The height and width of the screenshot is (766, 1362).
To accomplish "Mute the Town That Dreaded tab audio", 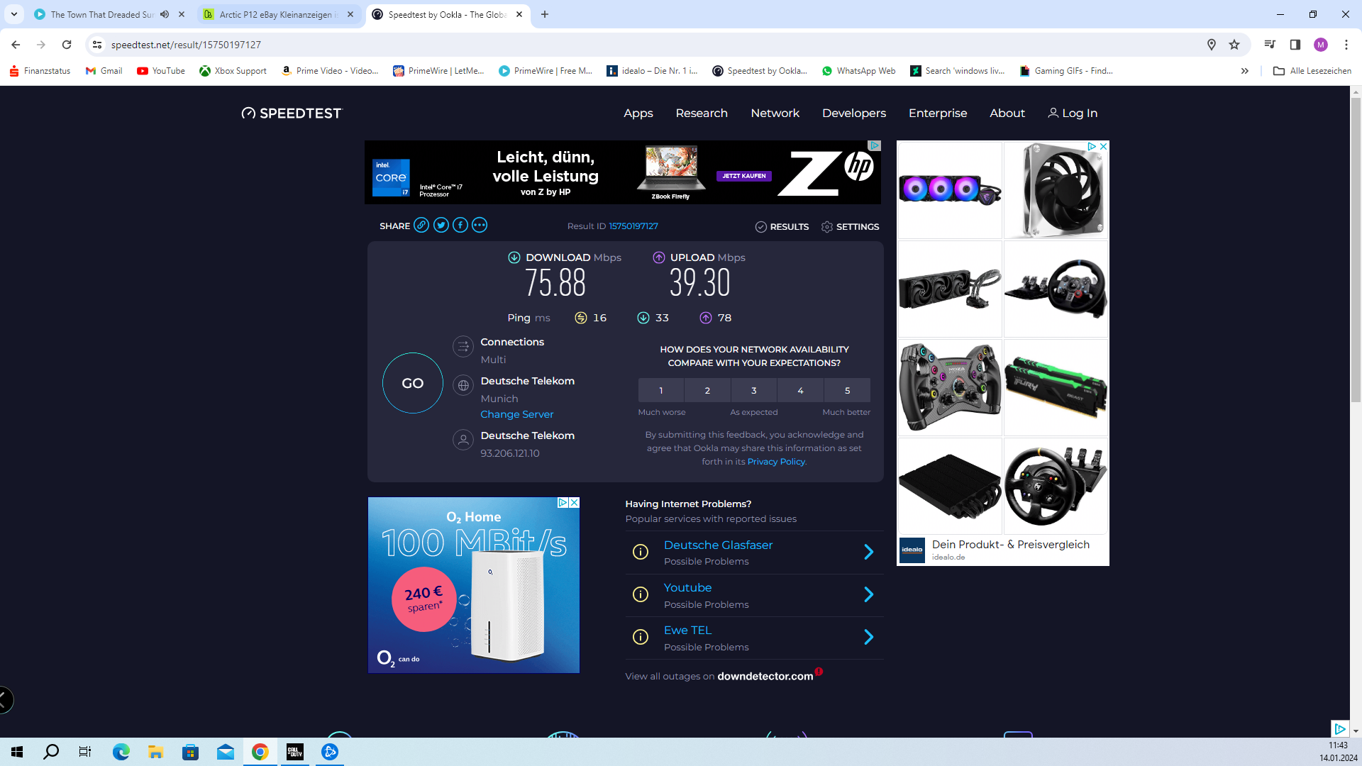I will 165,14.
